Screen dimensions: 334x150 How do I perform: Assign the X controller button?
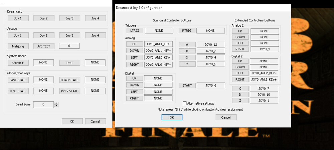click(x=187, y=57)
